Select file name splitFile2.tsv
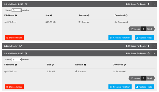The height and width of the screenshot is (92, 159). tap(10, 71)
